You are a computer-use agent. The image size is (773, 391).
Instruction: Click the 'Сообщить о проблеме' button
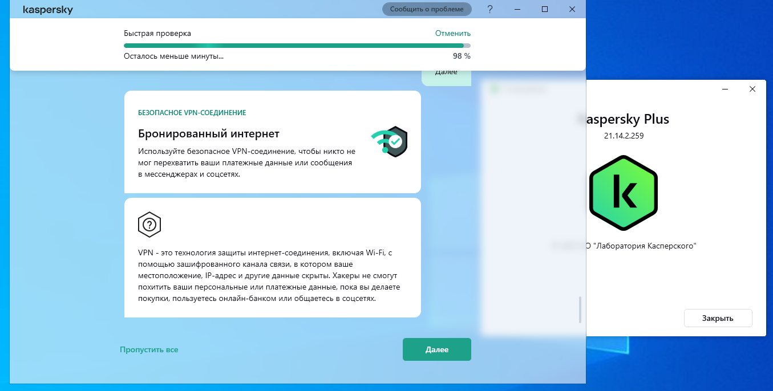pyautogui.click(x=427, y=9)
